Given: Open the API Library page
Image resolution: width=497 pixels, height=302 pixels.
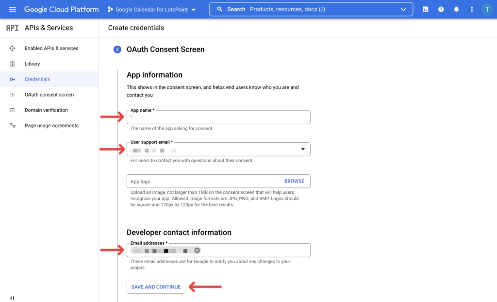Looking at the screenshot, I should 32,64.
